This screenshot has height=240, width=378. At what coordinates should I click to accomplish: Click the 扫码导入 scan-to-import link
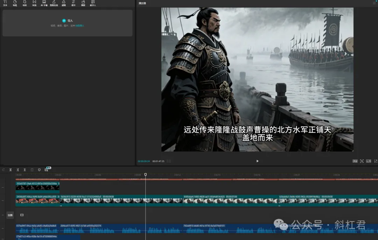pyautogui.click(x=80, y=26)
